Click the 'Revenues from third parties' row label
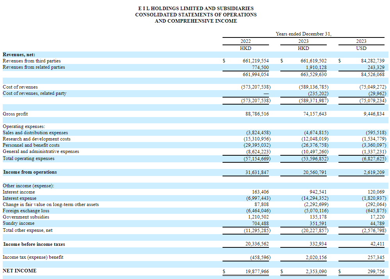The height and width of the screenshot is (279, 390). [32, 61]
